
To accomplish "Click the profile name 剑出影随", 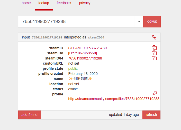I will tap(80, 79).
